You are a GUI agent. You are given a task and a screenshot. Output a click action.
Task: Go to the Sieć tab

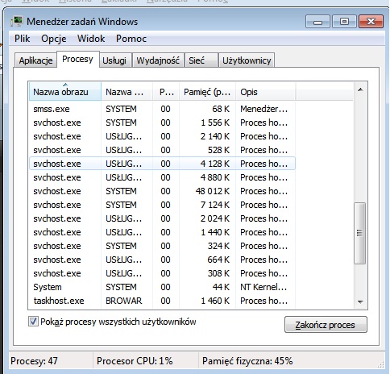tap(201, 60)
